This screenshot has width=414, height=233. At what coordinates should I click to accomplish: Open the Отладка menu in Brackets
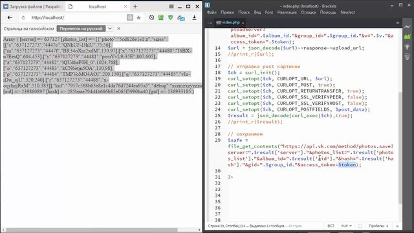pyautogui.click(x=308, y=12)
